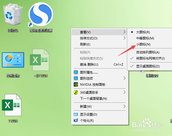Screen dimensions: 172x136
Task: Open the Sort by (排序方式) menu item
Action: [99, 38]
